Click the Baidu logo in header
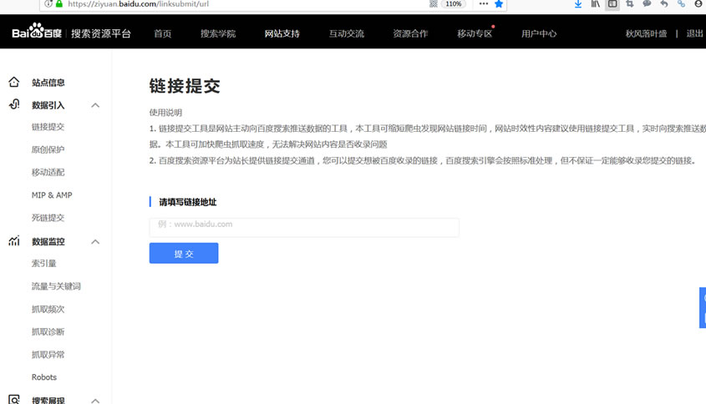This screenshot has height=404, width=706. tap(38, 34)
